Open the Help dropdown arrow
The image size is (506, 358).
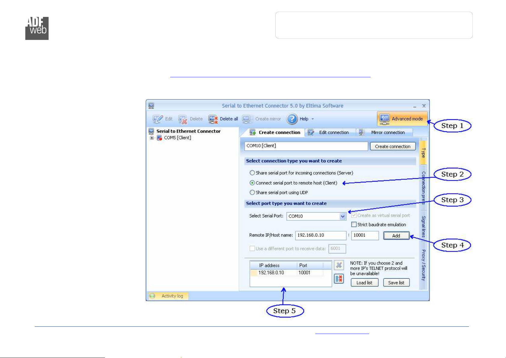click(313, 119)
